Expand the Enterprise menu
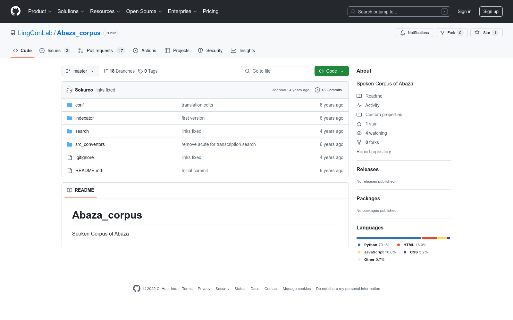Image resolution: width=513 pixels, height=320 pixels. tap(182, 12)
